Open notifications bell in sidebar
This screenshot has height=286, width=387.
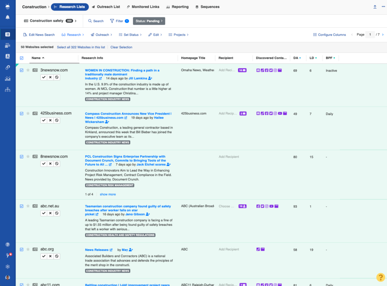(8, 17)
